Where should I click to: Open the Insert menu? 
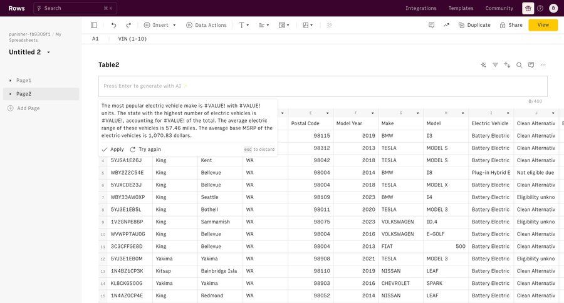coord(160,25)
